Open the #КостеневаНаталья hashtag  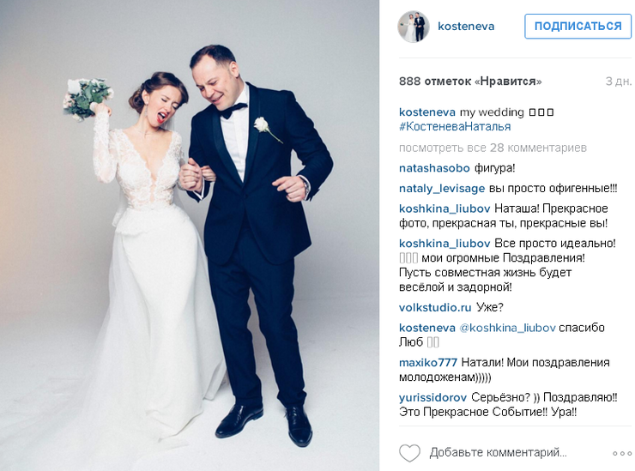coord(455,127)
